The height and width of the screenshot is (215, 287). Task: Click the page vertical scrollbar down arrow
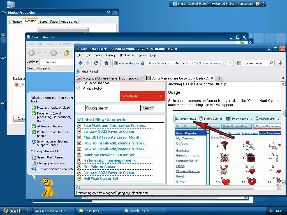[x=283, y=183]
